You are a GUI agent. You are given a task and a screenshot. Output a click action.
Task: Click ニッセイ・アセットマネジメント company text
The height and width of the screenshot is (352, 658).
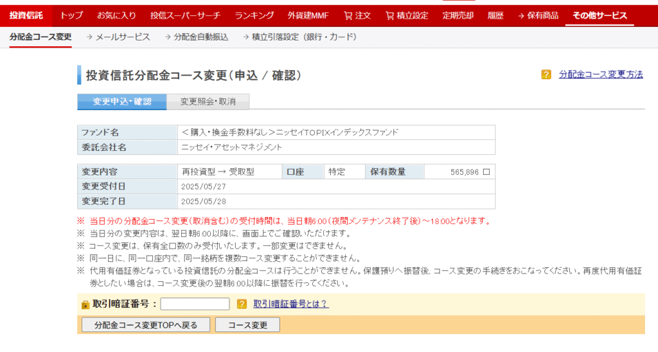(231, 147)
